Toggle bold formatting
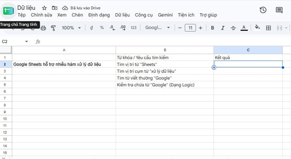The width and height of the screenshot is (291, 159). pos(212,28)
